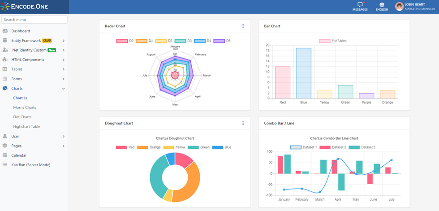This screenshot has width=439, height=211.
Task: Click the Calendar sidebar icon
Action: [x=5, y=155]
